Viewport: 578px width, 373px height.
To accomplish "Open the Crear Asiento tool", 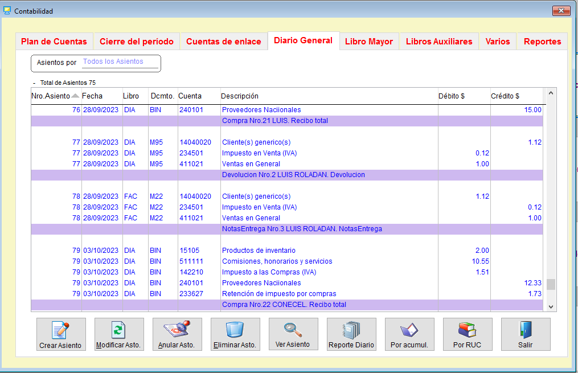I will coord(61,334).
